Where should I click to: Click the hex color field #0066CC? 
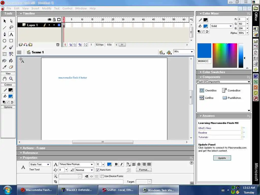(204, 61)
